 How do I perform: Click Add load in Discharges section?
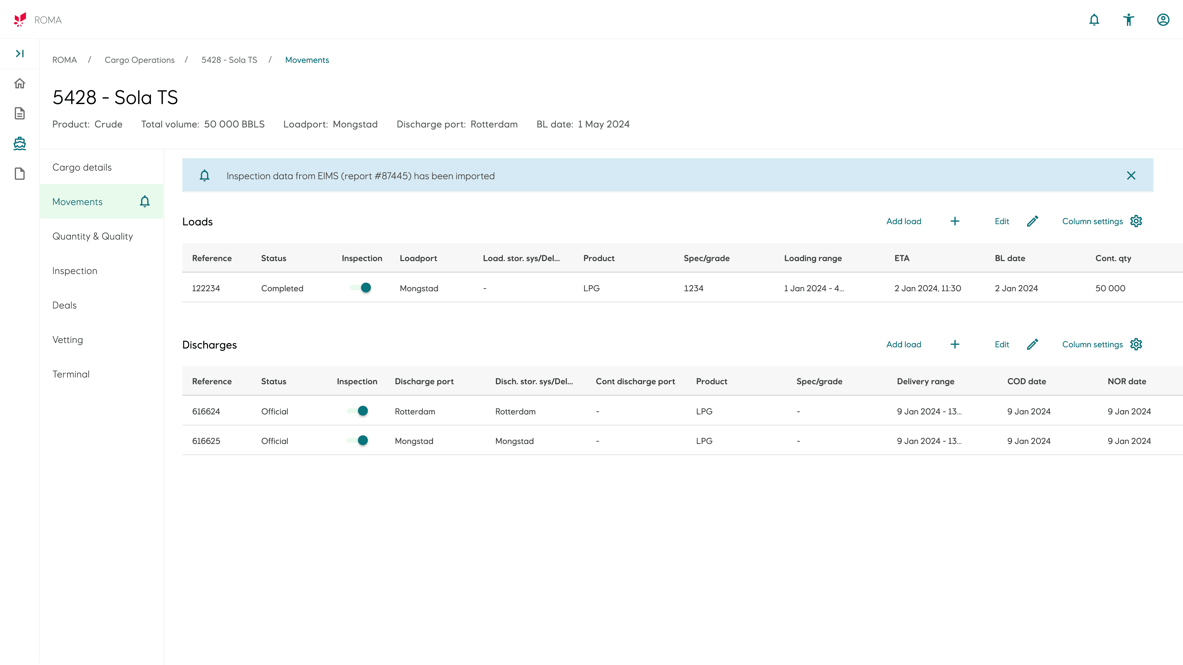pos(903,344)
